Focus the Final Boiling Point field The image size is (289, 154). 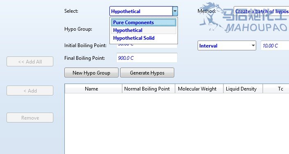pyautogui.click(x=147, y=58)
